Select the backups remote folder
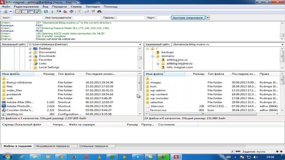The width and height of the screenshot is (285, 160). pos(167,52)
